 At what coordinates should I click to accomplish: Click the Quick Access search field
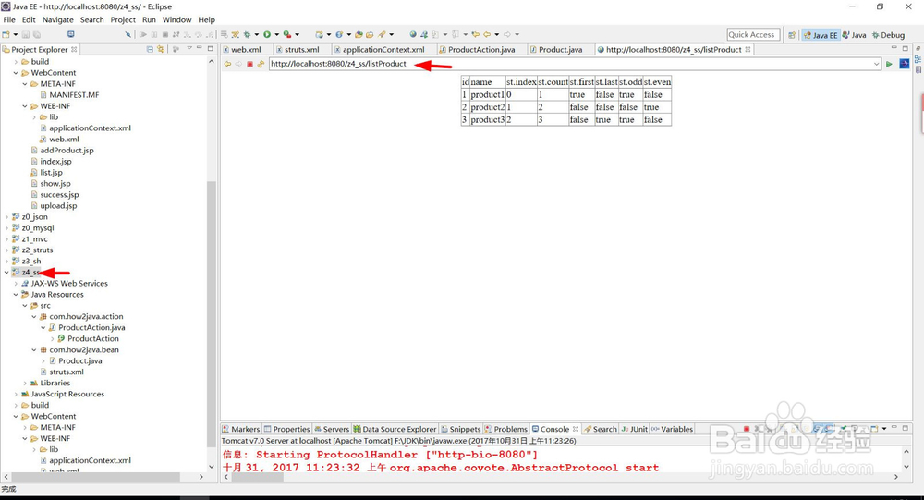click(753, 35)
